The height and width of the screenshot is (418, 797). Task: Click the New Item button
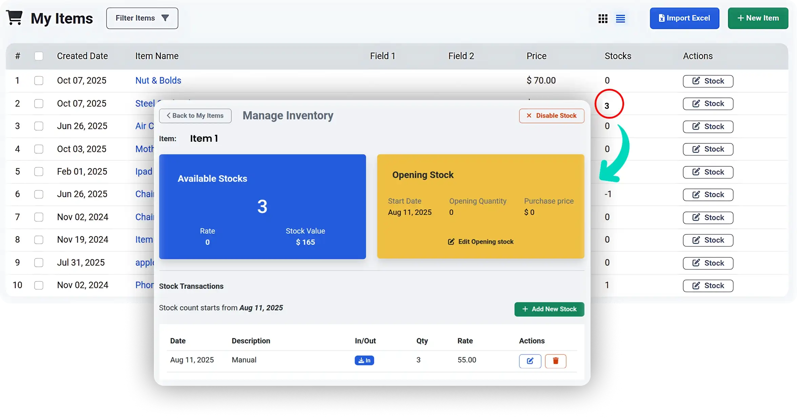pyautogui.click(x=758, y=18)
